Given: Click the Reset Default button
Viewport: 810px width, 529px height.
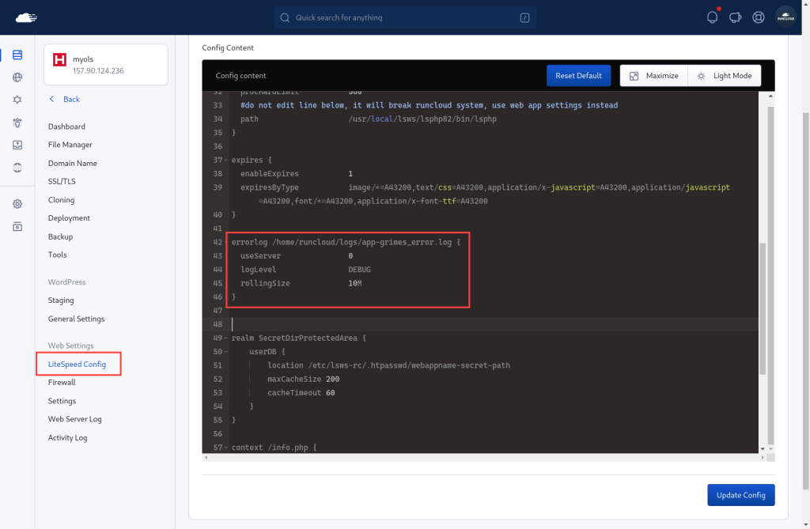Looking at the screenshot, I should [x=578, y=75].
